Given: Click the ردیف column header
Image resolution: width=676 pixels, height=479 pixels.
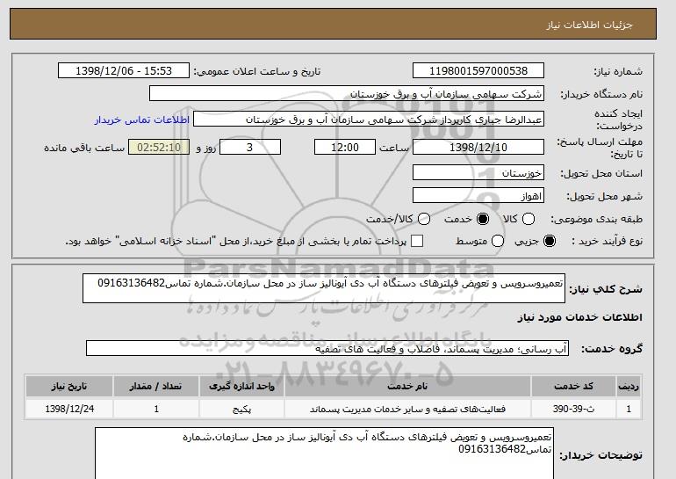Looking at the screenshot, I should pos(629,386).
